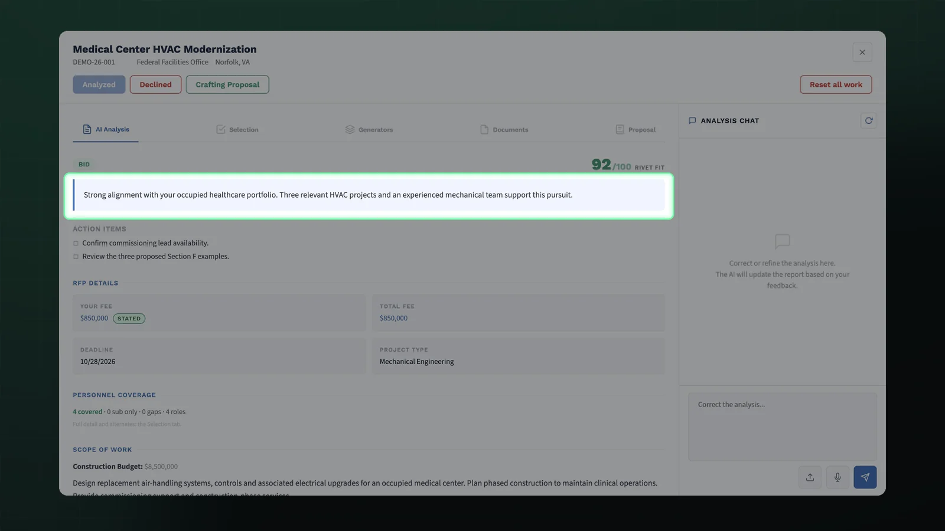The image size is (945, 531).
Task: Open the Proposal tab
Action: click(636, 130)
